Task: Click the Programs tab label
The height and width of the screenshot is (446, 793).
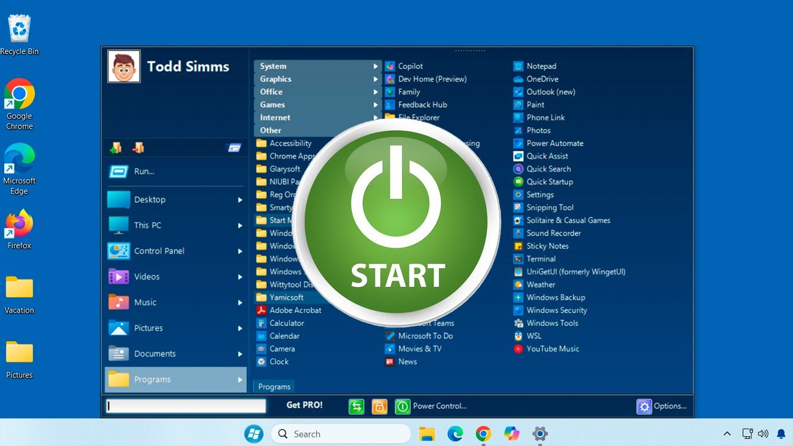Action: click(x=274, y=387)
